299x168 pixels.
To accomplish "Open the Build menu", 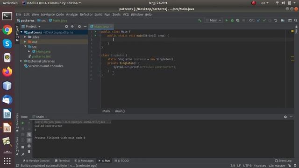I will 99,14.
